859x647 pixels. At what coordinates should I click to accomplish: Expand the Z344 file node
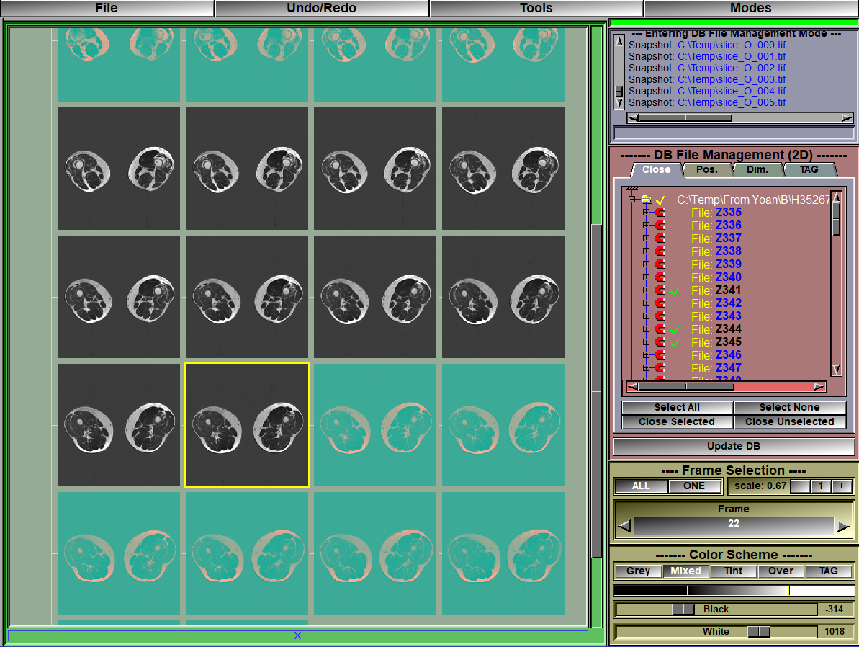click(647, 329)
